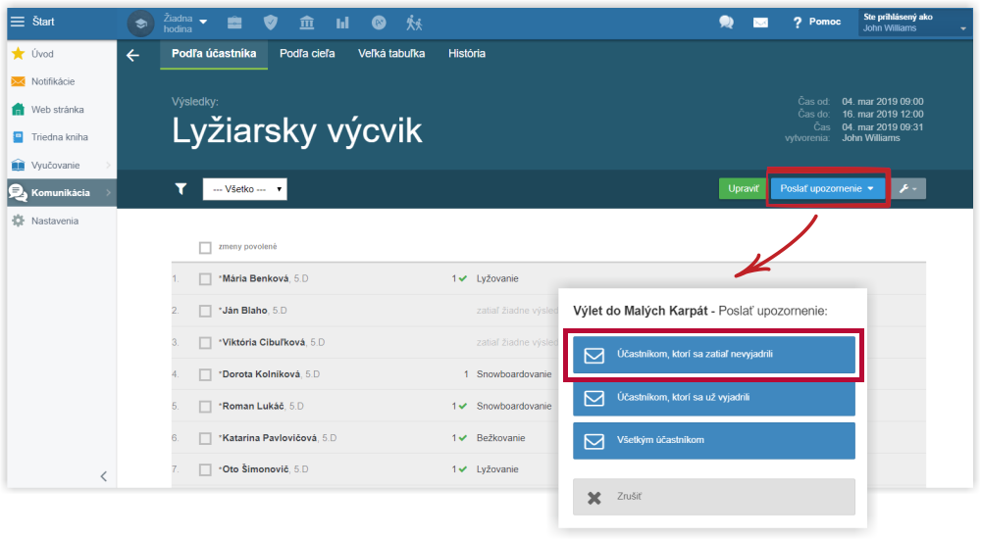This screenshot has height=540, width=981.
Task: Click Všetkým účastníkom button
Action: coord(714,441)
